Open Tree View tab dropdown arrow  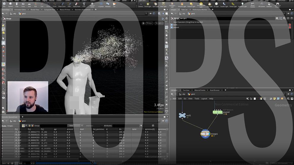point(192,90)
